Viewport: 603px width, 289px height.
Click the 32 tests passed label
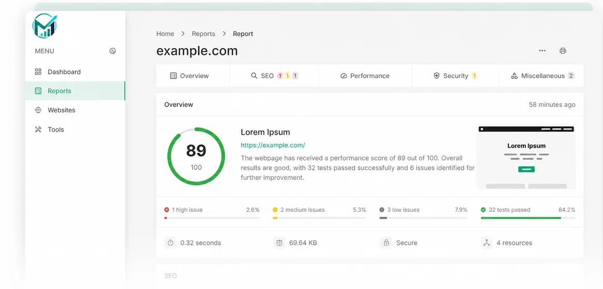pyautogui.click(x=509, y=210)
